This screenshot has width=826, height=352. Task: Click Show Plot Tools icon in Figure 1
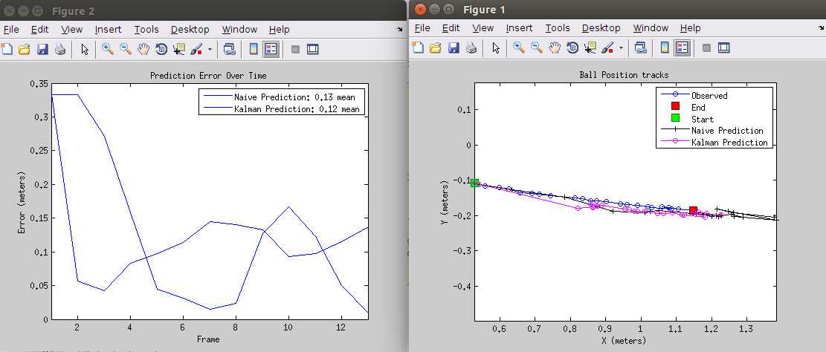point(724,48)
